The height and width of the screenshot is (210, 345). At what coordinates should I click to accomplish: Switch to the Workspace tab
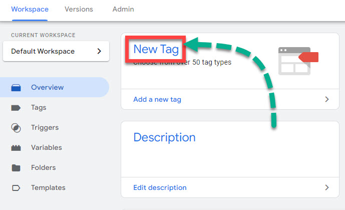pyautogui.click(x=30, y=10)
